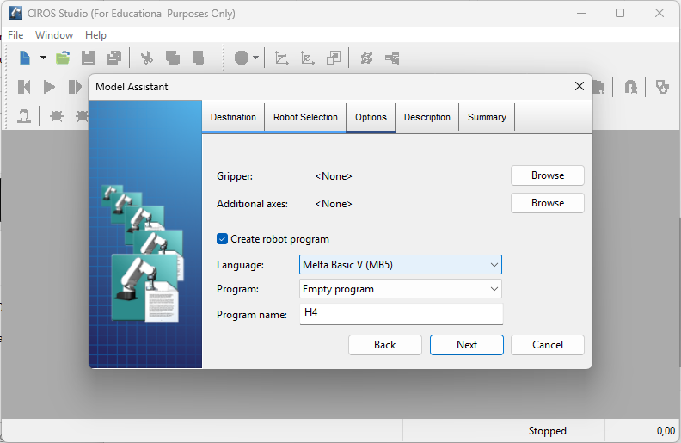Click the orbit/atom-shaped toolbar icon
The image size is (681, 443).
(x=366, y=58)
